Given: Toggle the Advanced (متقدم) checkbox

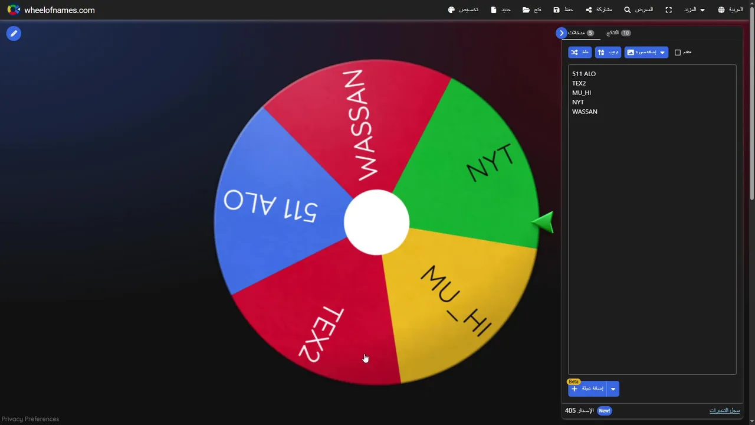Looking at the screenshot, I should [678, 53].
